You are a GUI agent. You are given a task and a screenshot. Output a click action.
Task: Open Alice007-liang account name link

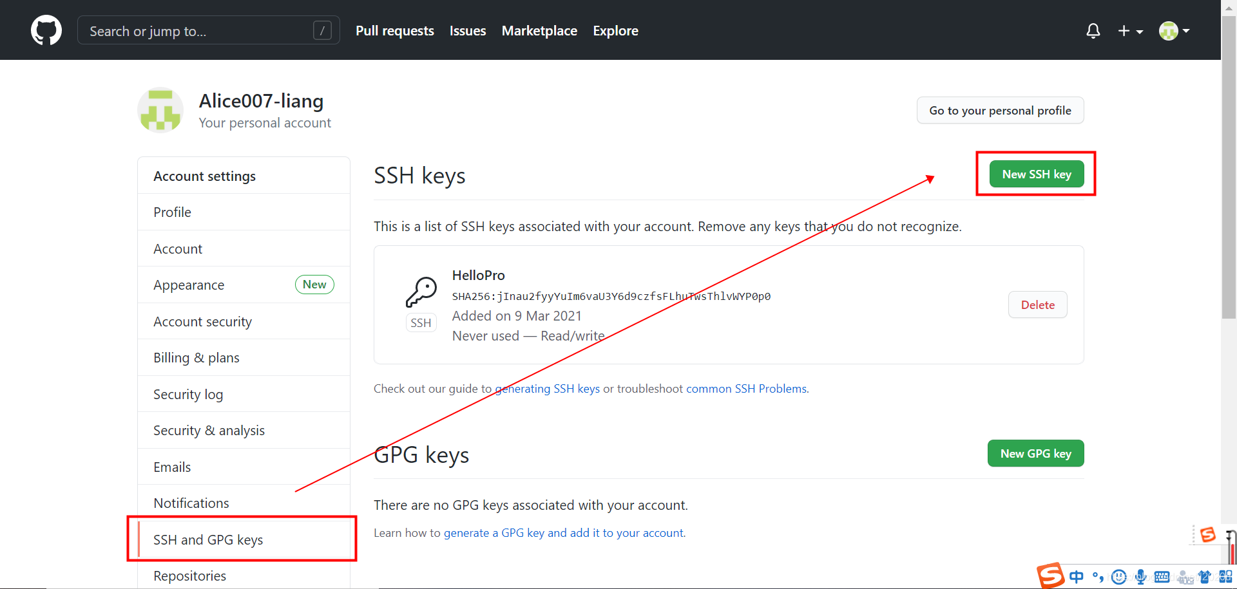coord(261,101)
